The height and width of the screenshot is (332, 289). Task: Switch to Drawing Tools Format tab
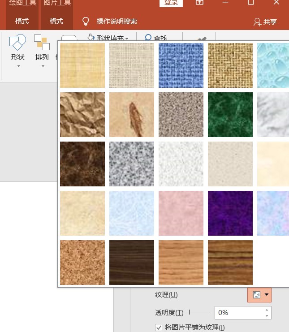pos(22,21)
